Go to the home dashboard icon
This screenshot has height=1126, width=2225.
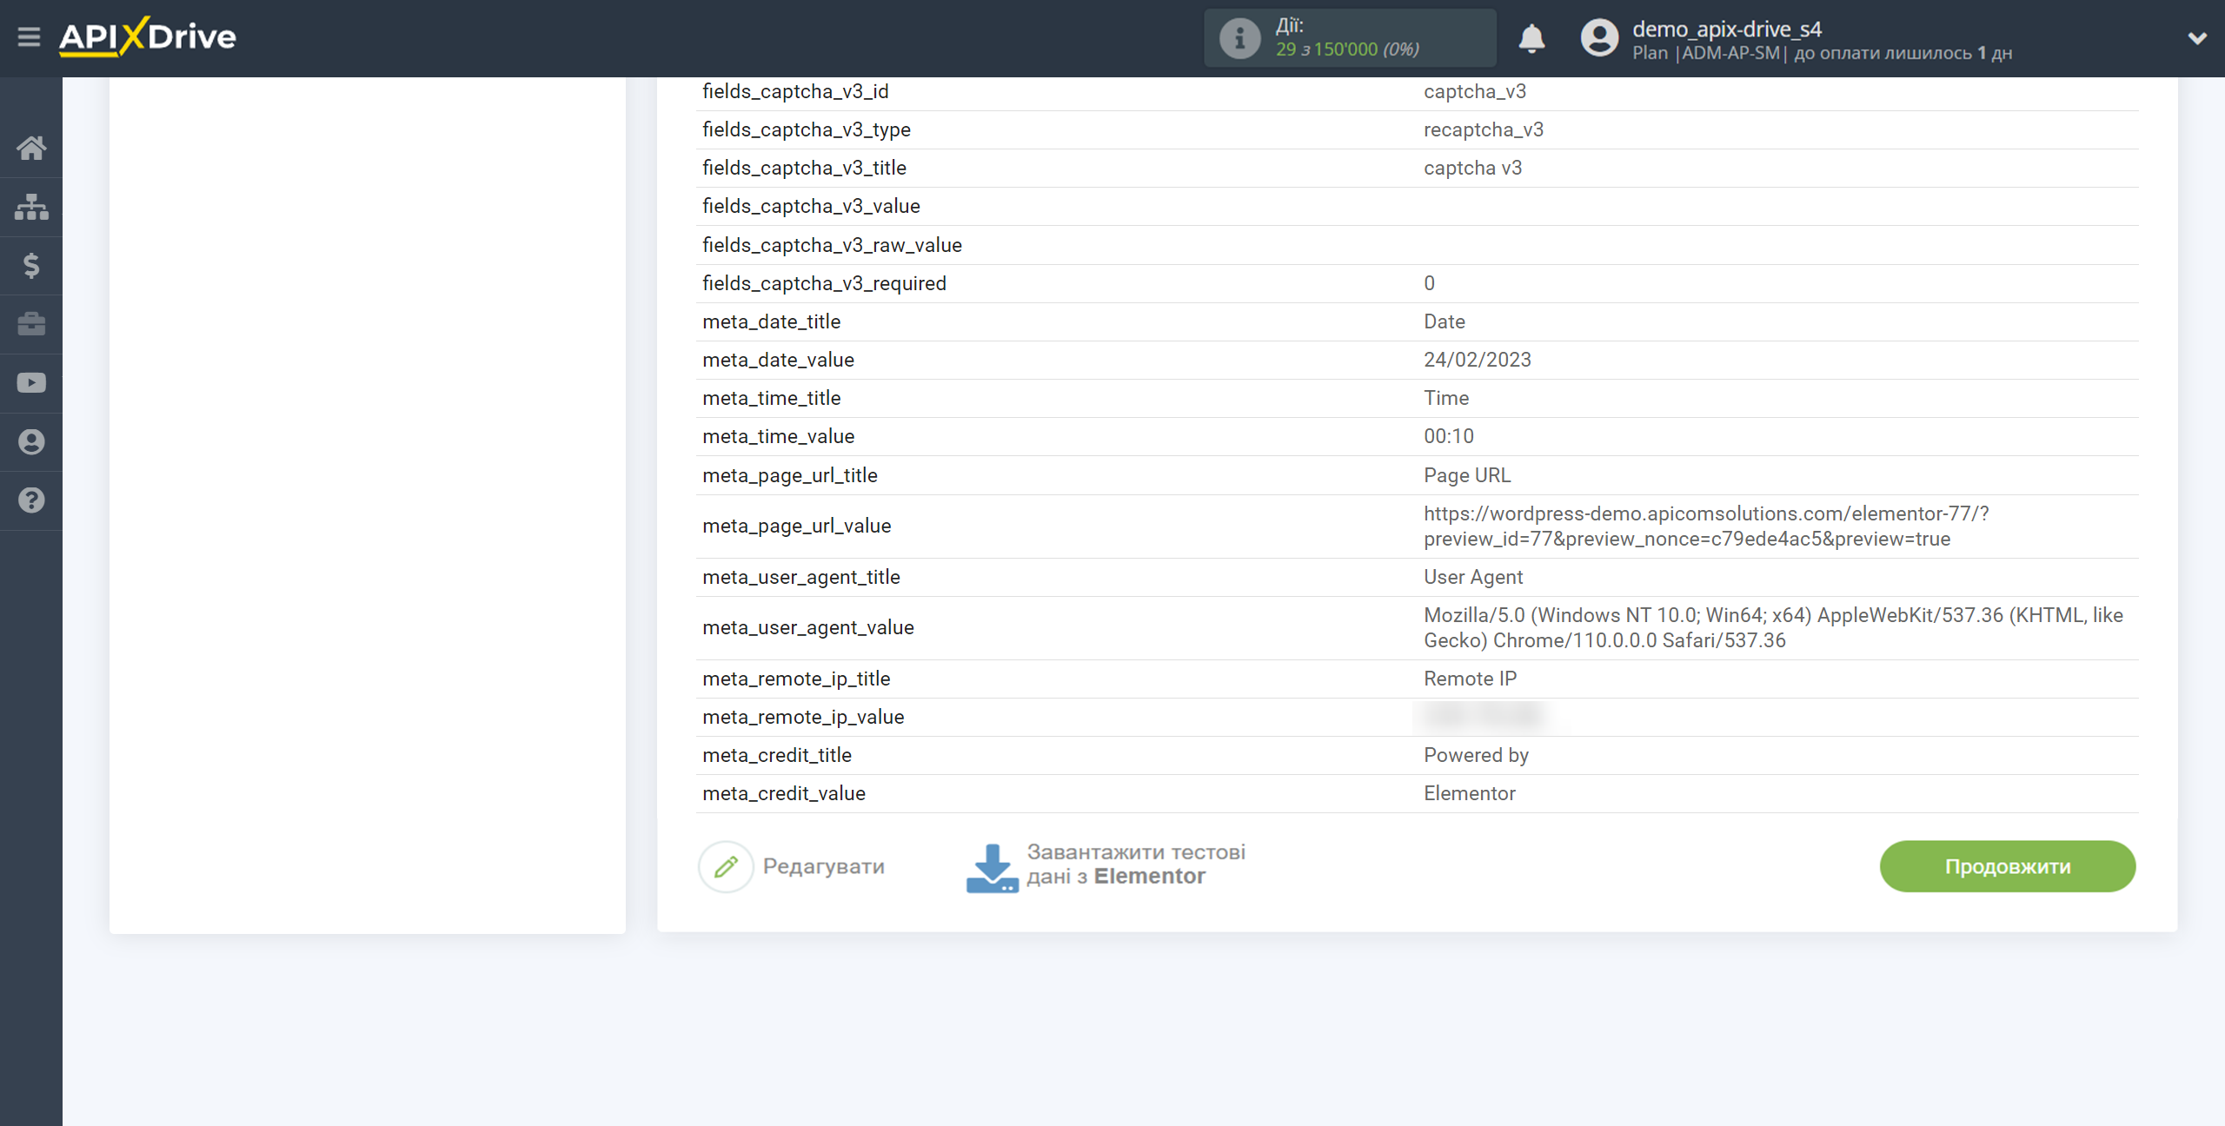coord(31,148)
